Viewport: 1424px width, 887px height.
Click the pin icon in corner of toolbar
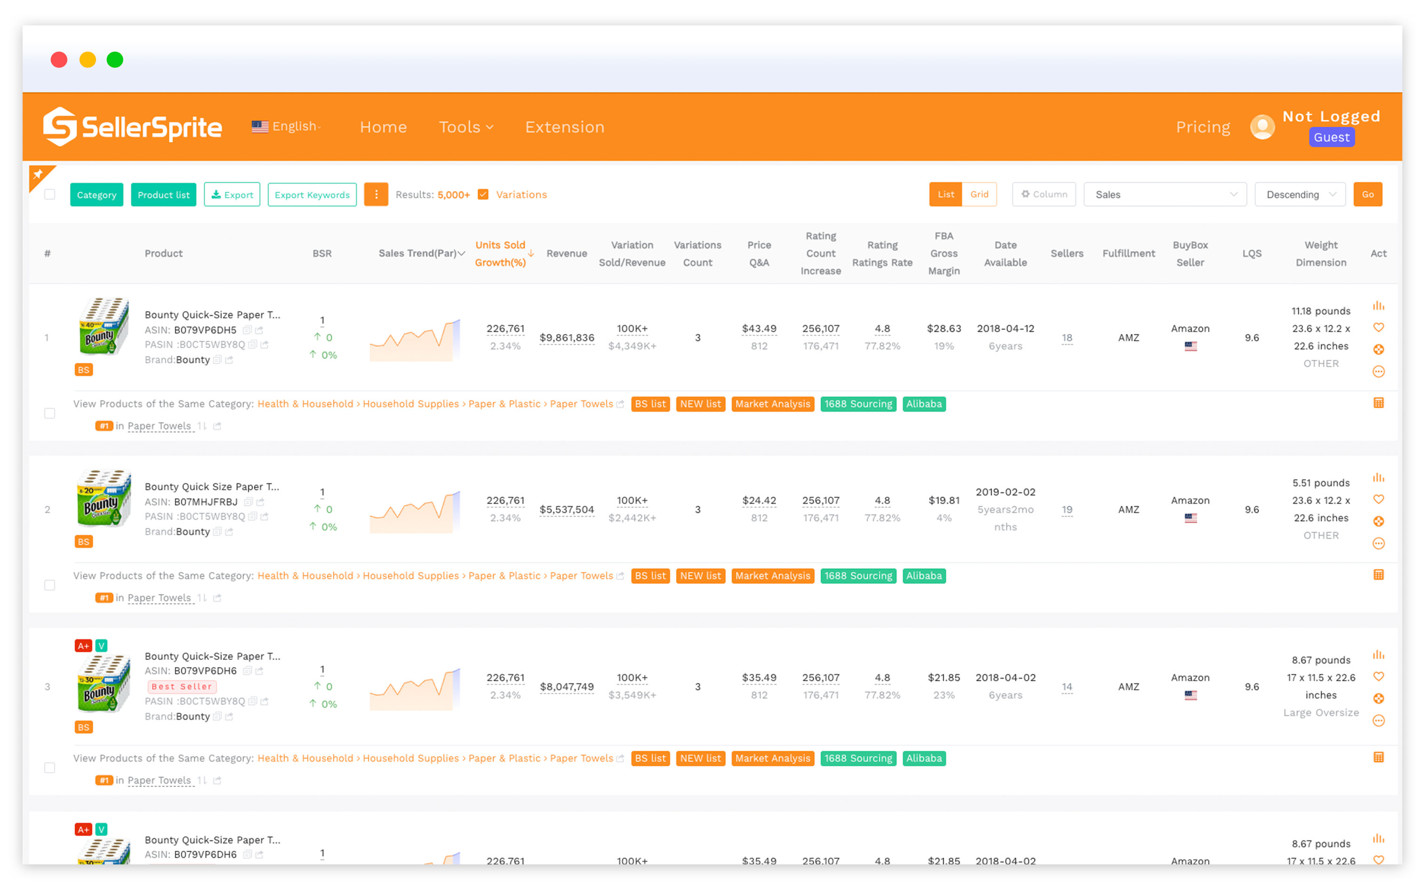[39, 174]
